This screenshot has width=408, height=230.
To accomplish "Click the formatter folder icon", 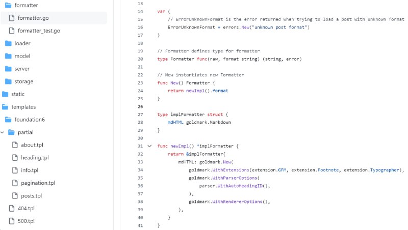I will pos(8,5).
